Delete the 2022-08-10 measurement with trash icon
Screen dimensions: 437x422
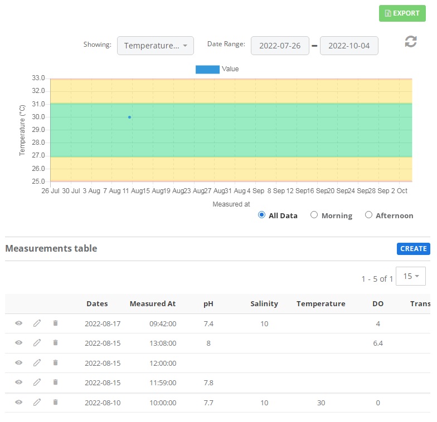pos(55,402)
